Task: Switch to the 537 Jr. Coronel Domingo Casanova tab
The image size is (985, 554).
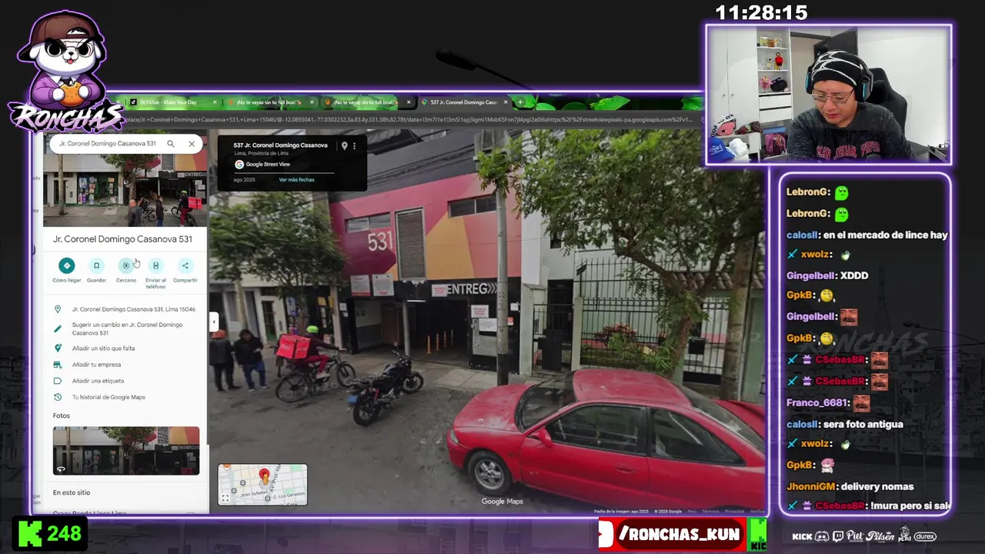Action: click(x=463, y=102)
